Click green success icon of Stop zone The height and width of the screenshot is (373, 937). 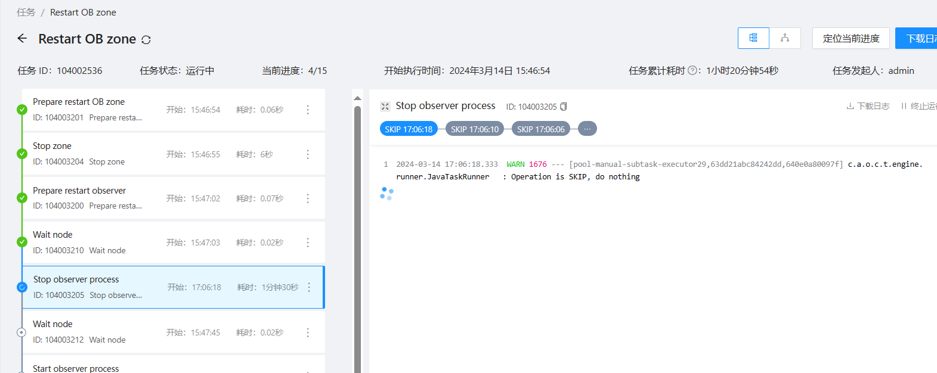[x=22, y=154]
